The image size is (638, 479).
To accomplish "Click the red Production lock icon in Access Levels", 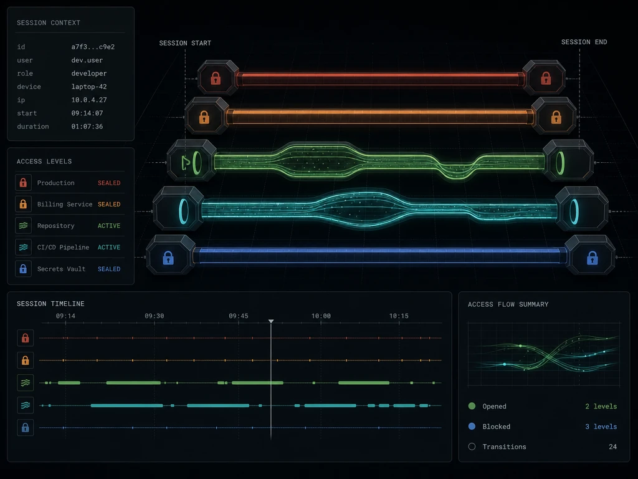I will (x=23, y=183).
